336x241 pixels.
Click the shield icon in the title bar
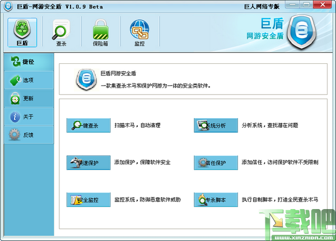(8, 6)
